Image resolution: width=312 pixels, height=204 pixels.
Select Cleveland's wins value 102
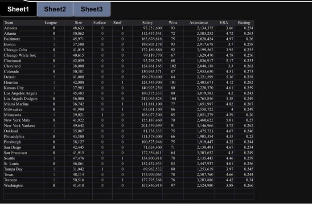point(173,66)
